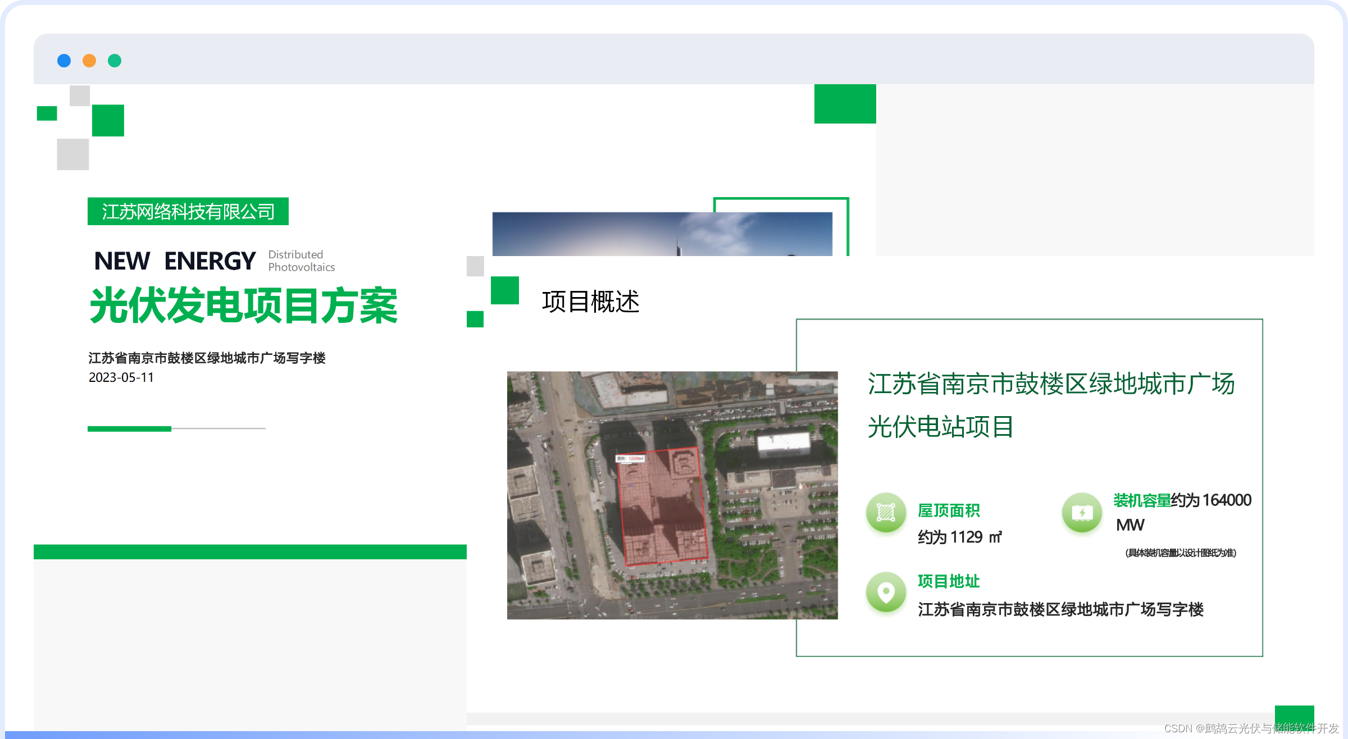This screenshot has height=739, width=1348.
Task: Click the 项目概述 section heading
Action: (x=590, y=302)
